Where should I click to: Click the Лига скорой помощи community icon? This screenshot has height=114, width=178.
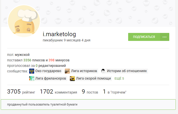click(x=72, y=79)
